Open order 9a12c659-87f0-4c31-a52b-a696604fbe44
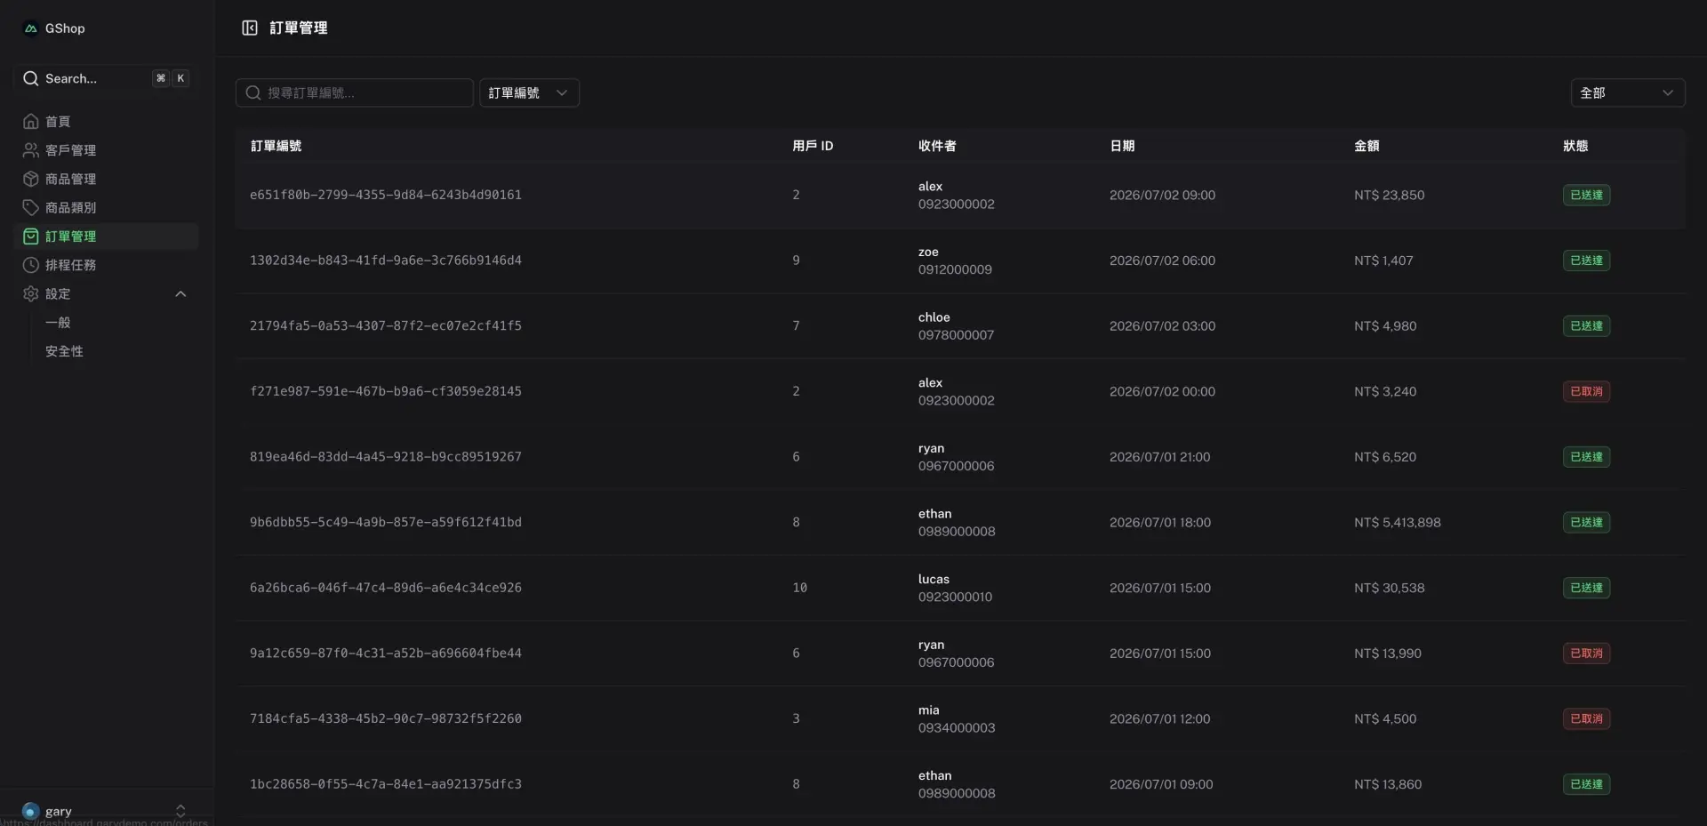 [x=386, y=654]
